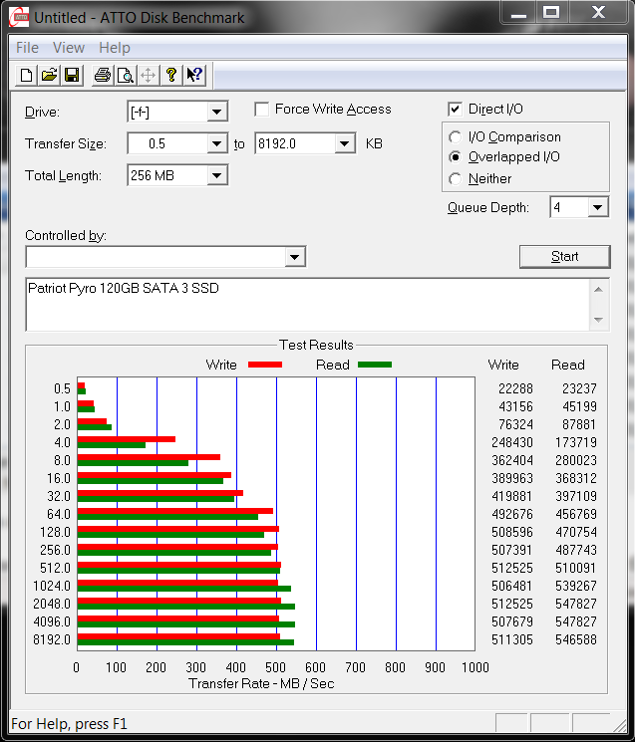635x742 pixels.
Task: Click the New file toolbar icon
Action: [27, 75]
